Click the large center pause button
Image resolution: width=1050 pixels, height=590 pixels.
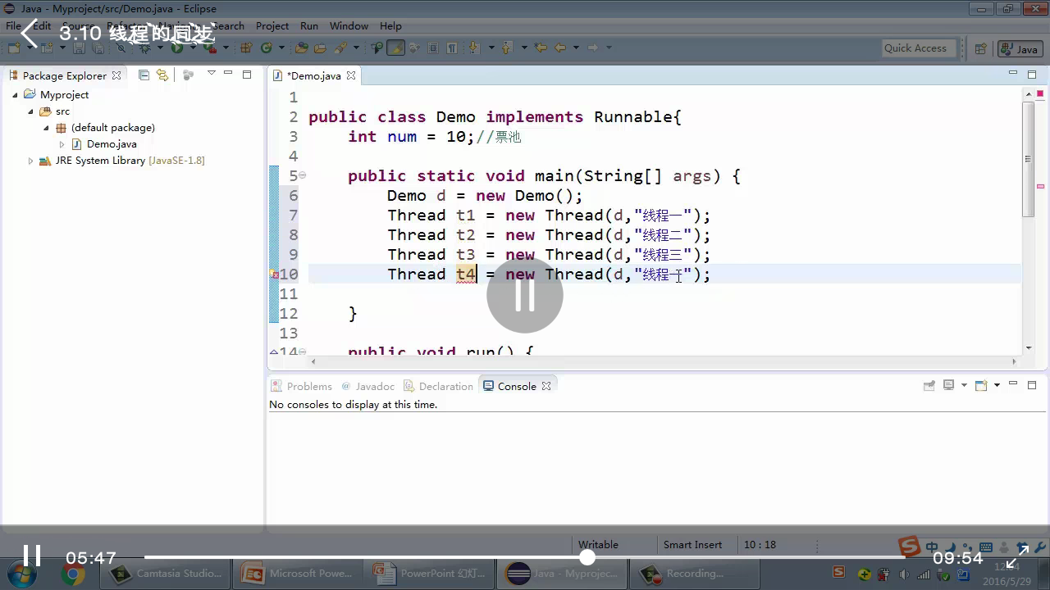click(x=525, y=295)
